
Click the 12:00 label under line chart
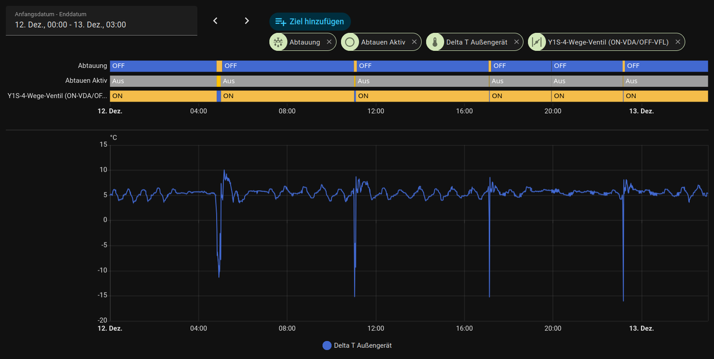click(376, 328)
